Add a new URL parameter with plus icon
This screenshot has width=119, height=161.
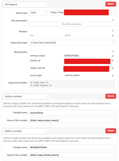(x=113, y=20)
